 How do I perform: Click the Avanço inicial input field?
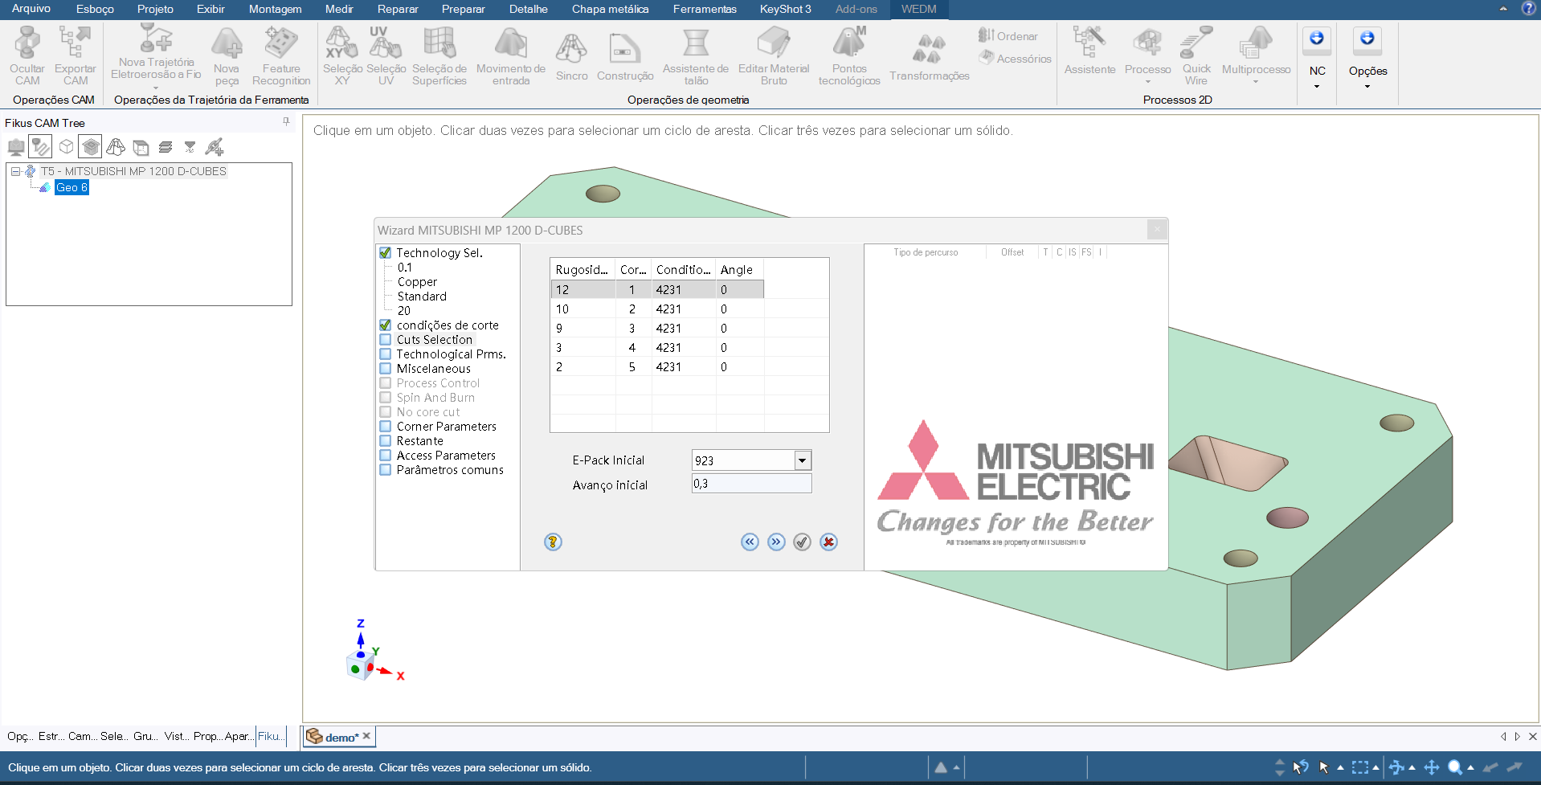[x=751, y=484]
